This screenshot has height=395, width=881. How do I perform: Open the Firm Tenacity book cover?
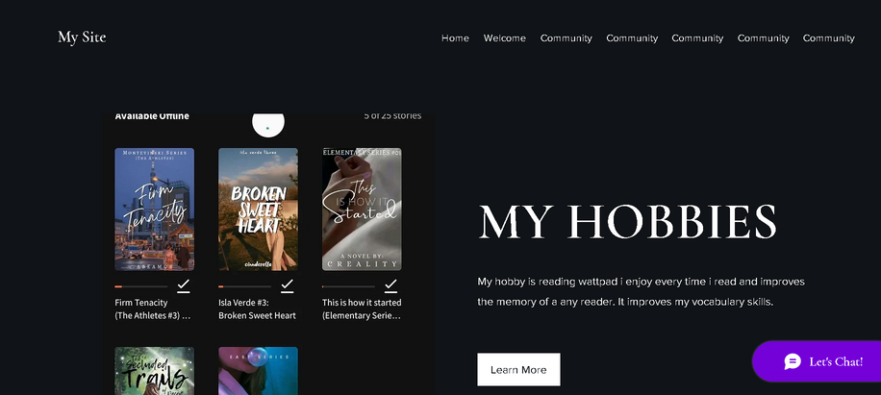click(154, 209)
